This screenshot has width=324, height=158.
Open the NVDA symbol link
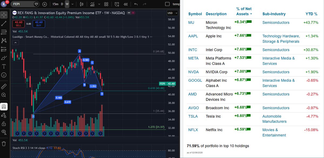pyautogui.click(x=193, y=72)
